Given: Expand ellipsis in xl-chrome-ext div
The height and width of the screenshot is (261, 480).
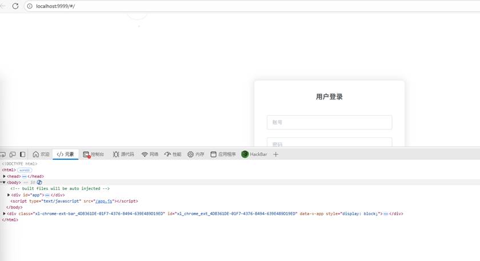Looking at the screenshot, I should click(386, 213).
